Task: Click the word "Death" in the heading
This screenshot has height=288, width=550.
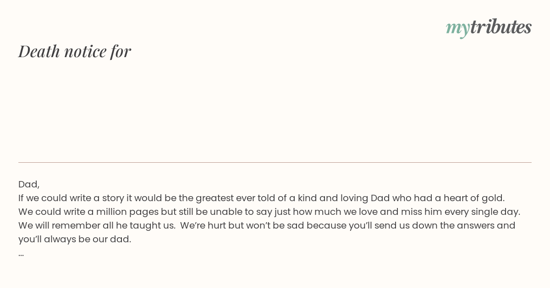Action: click(x=39, y=51)
